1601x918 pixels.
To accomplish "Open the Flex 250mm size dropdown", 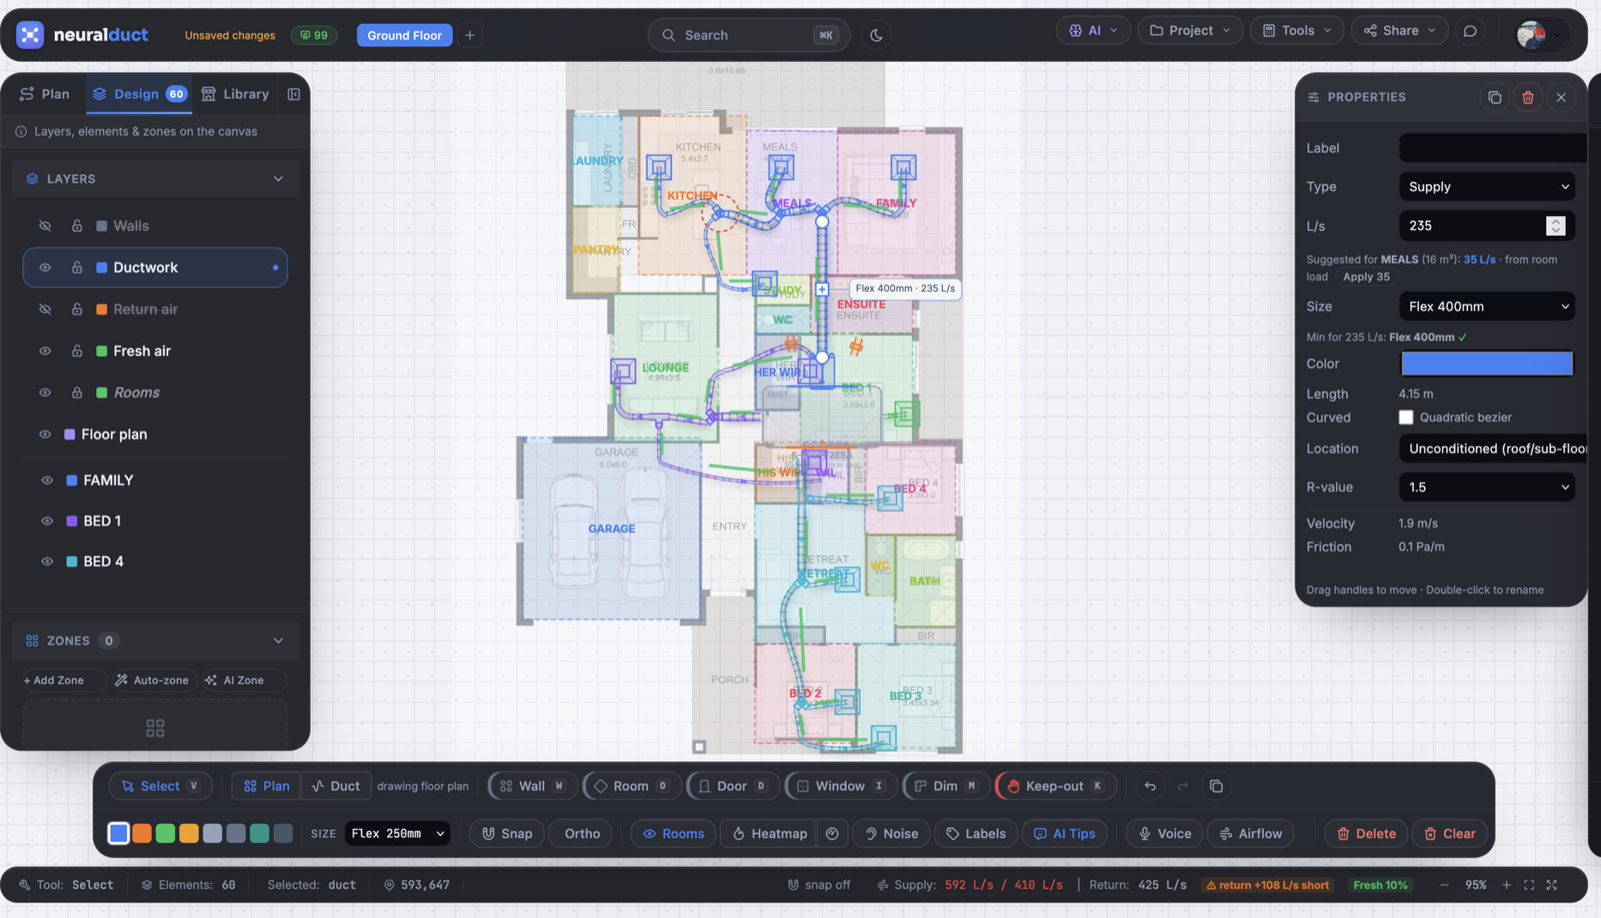I will click(x=397, y=834).
